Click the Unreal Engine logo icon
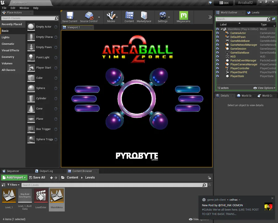 (x=3, y=2)
